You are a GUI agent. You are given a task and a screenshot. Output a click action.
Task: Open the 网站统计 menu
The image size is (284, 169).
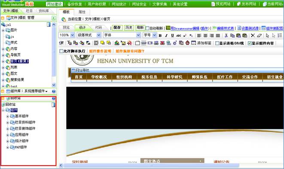pyautogui.click(x=119, y=4)
